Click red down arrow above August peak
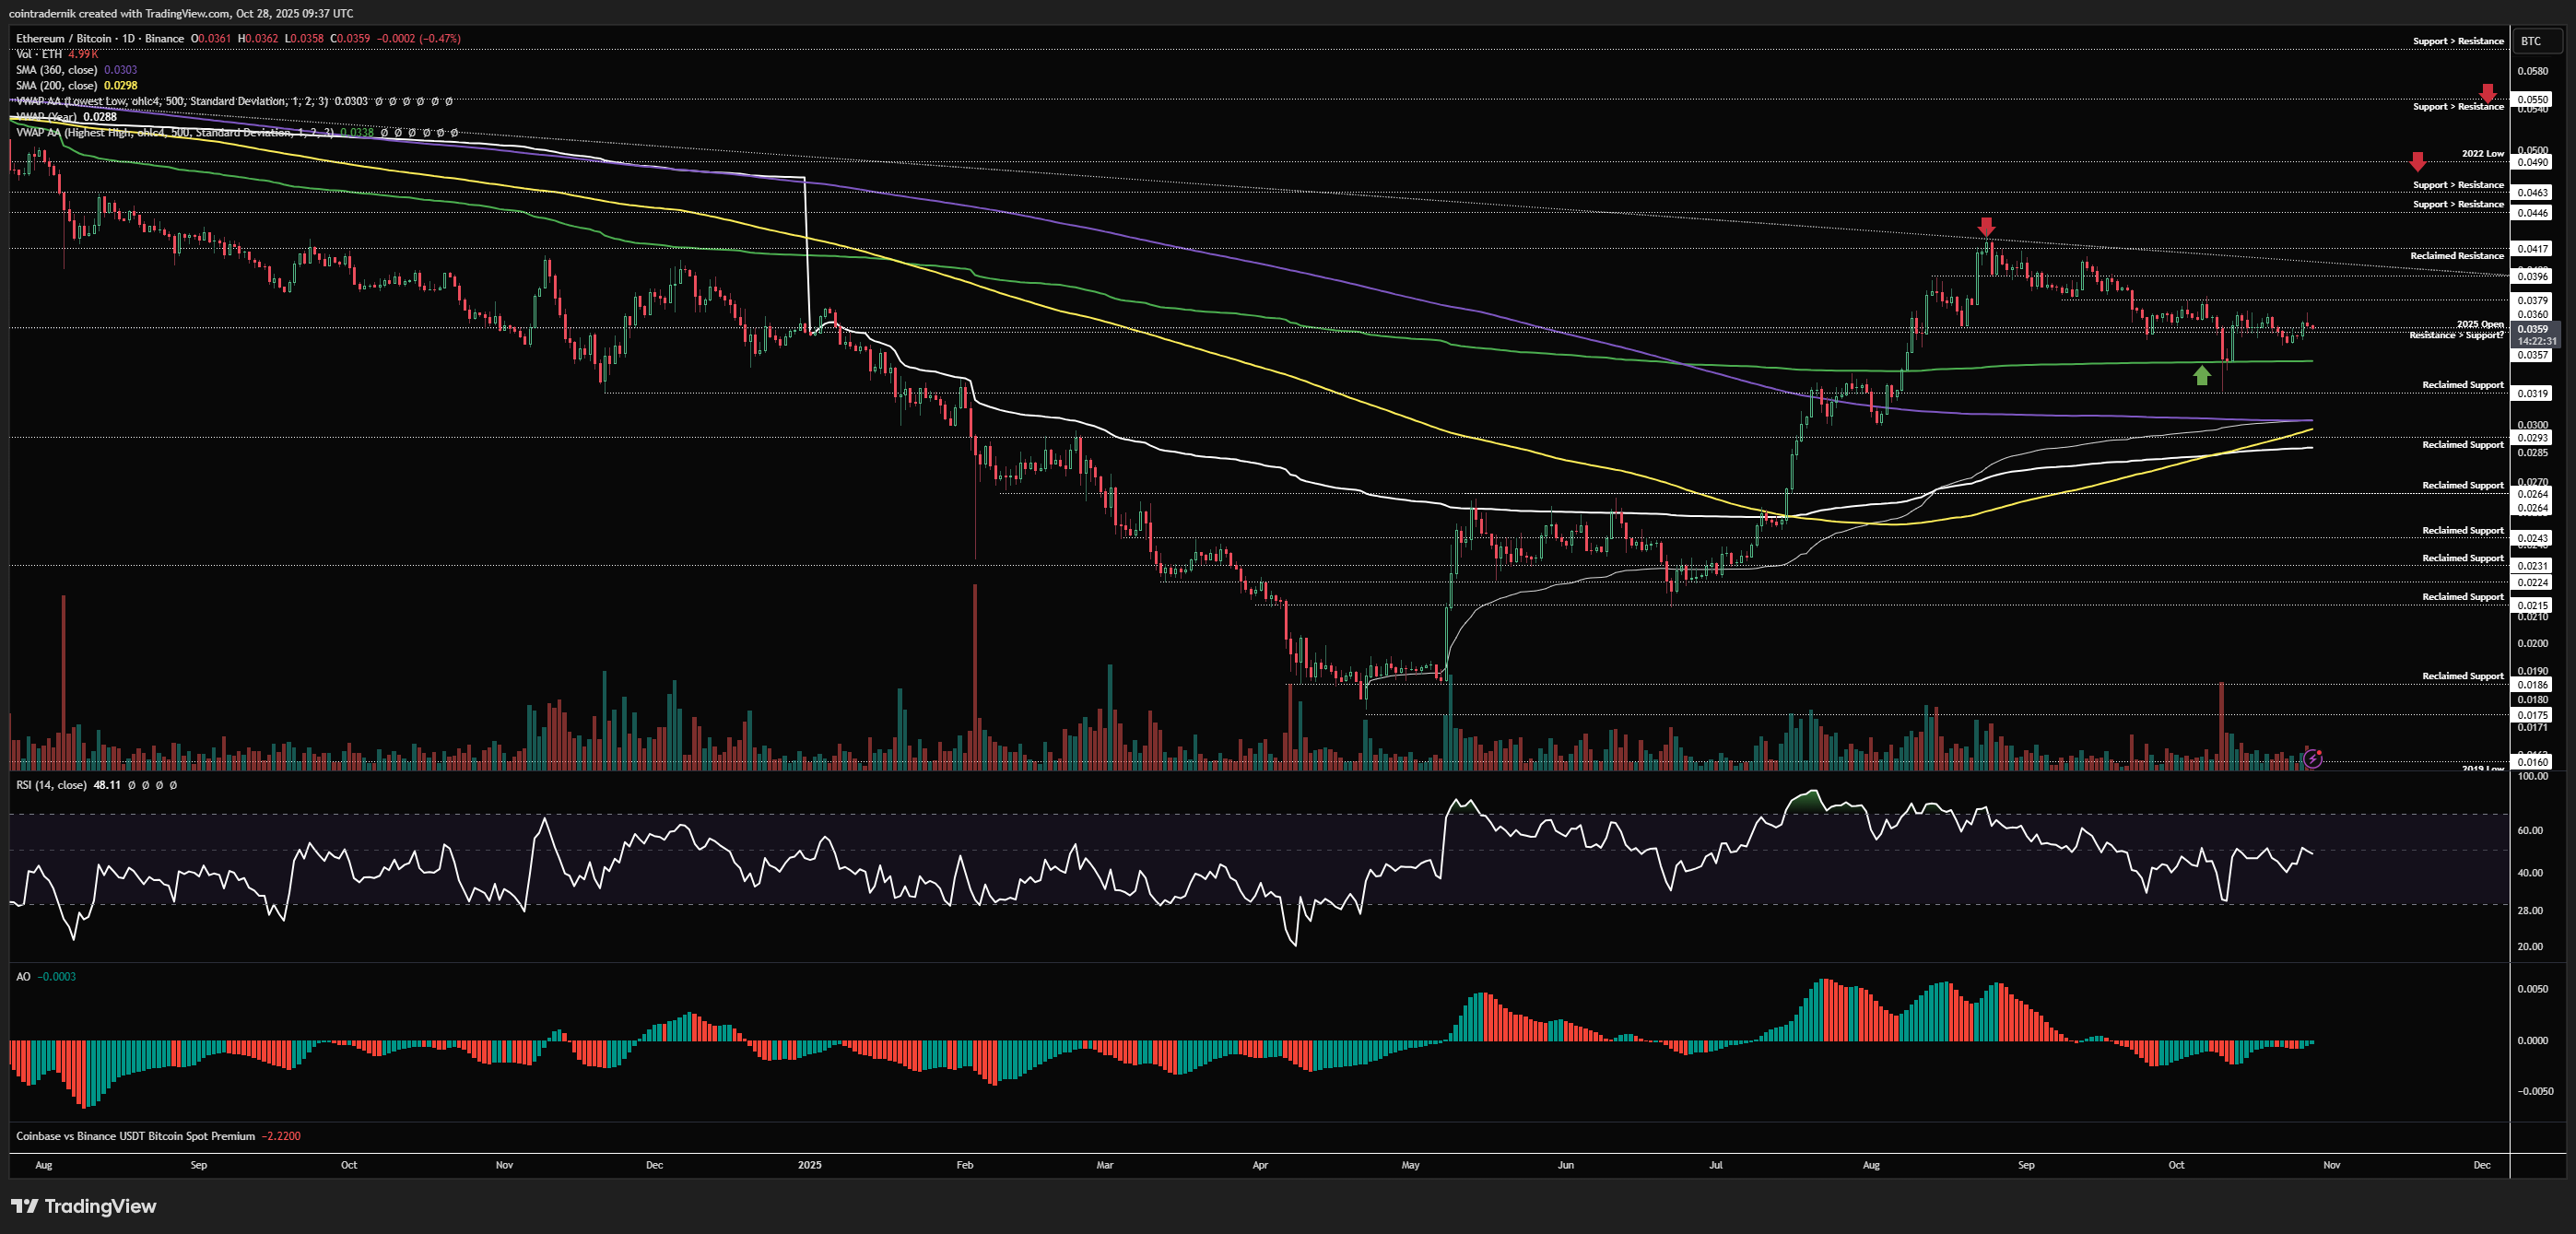The image size is (2576, 1234). coord(1987,227)
